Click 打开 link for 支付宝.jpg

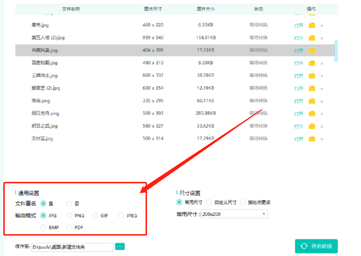[299, 139]
